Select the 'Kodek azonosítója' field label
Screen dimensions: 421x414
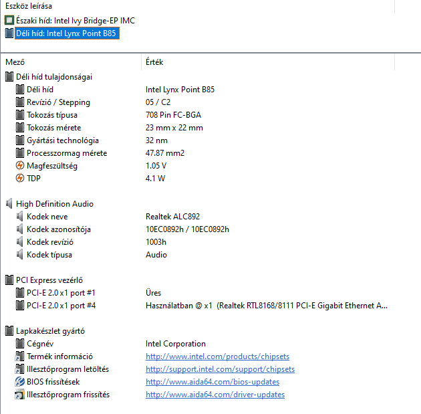click(59, 229)
